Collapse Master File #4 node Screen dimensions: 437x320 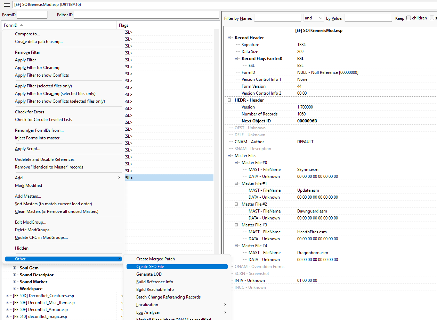tap(236, 246)
